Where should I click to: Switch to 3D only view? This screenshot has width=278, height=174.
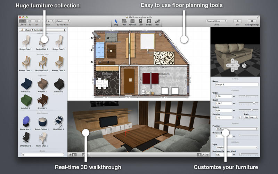point(36,21)
